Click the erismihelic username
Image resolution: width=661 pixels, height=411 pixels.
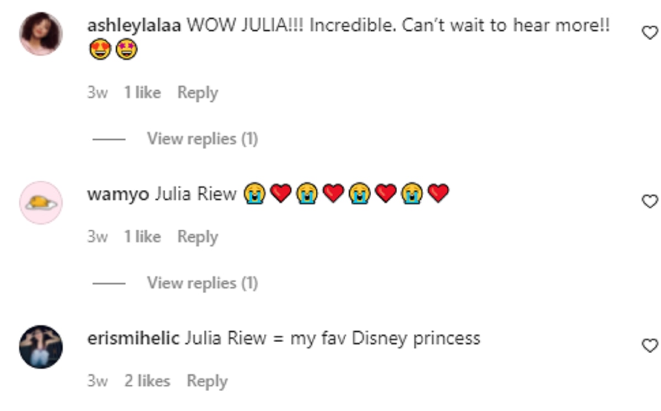(x=133, y=338)
